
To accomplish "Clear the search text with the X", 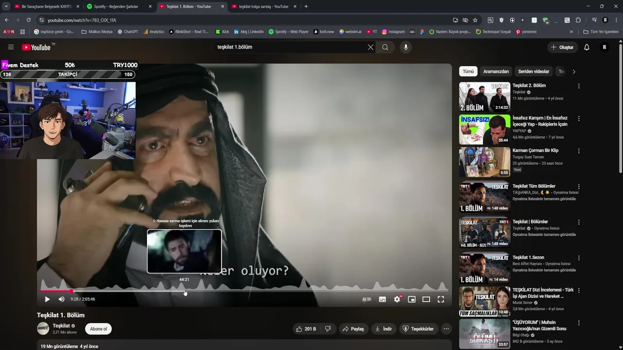I will click(x=370, y=47).
